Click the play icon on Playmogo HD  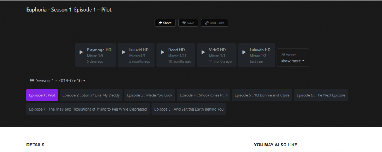81,52
